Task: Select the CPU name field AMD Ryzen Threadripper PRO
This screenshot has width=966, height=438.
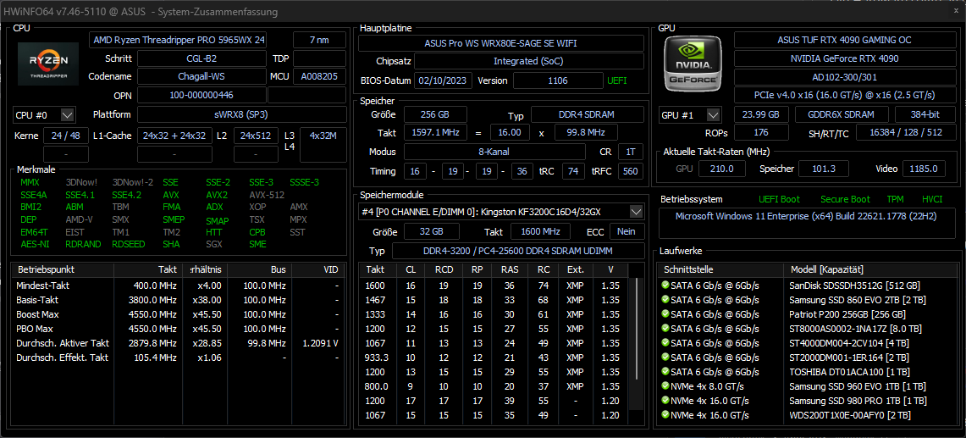Action: (x=179, y=40)
